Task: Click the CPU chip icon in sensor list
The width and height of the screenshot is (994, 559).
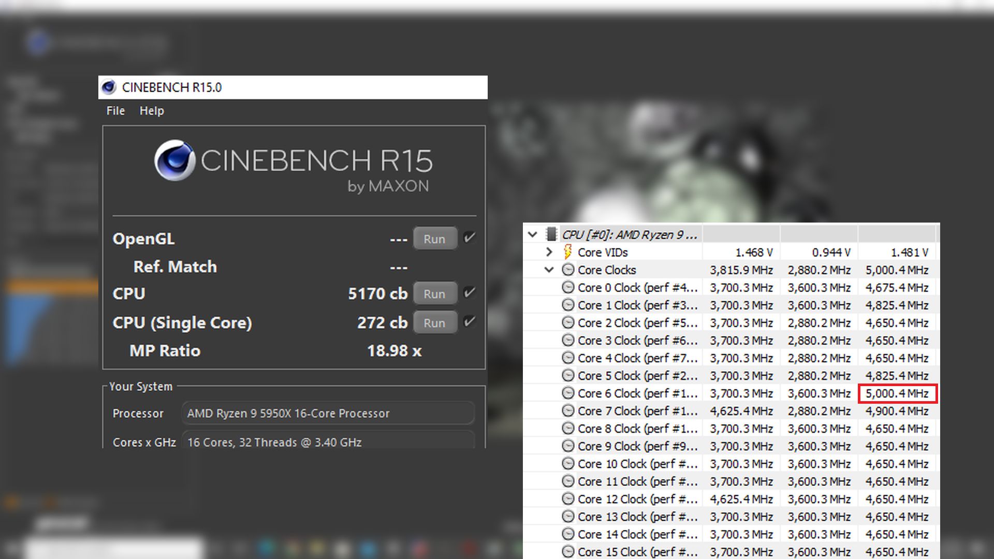Action: 551,234
